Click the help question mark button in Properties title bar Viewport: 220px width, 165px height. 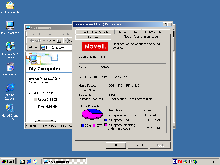(165, 24)
